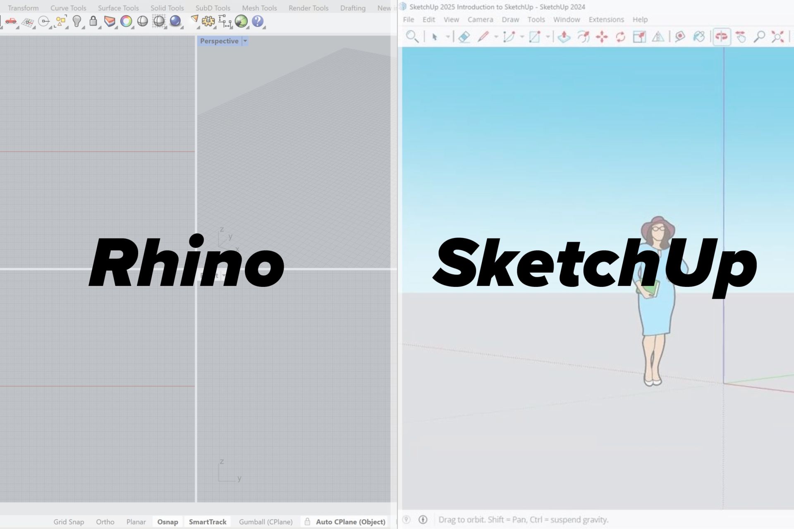Image resolution: width=794 pixels, height=529 pixels.
Task: Open SketchUp's Extensions menu
Action: [x=606, y=19]
